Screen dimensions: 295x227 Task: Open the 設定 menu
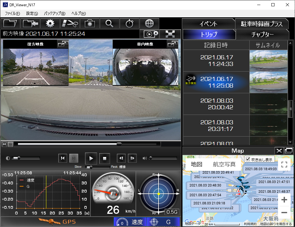pos(32,14)
